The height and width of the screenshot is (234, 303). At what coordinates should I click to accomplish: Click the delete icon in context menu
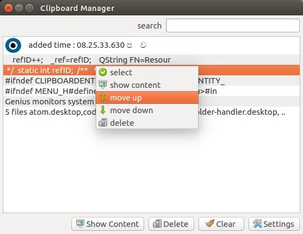[x=103, y=122]
